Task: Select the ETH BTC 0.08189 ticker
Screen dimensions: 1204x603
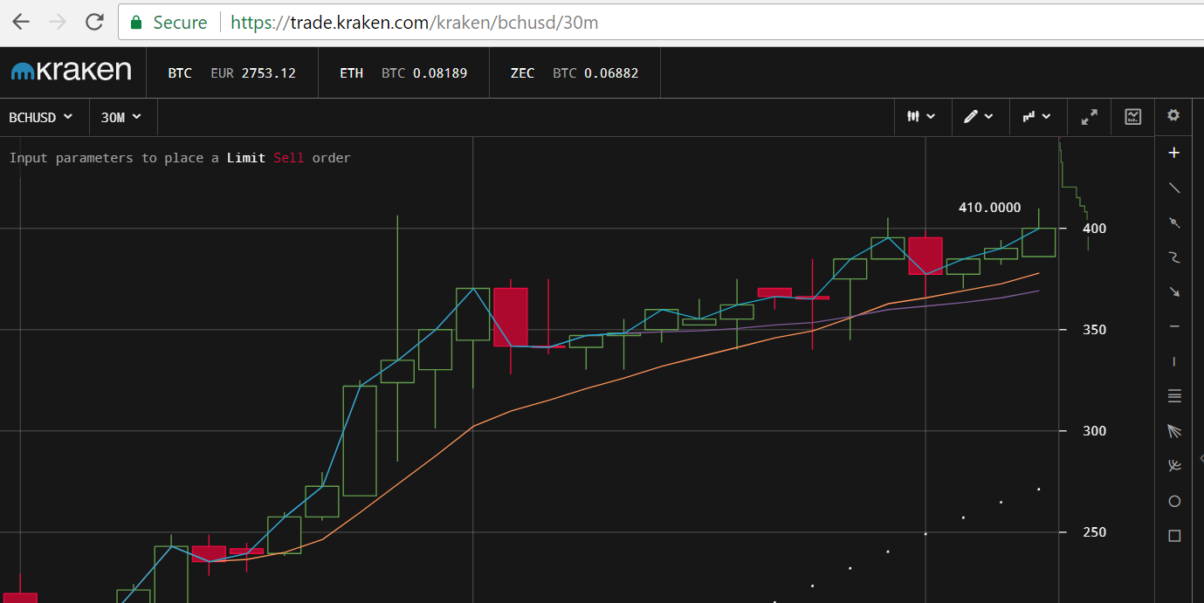Action: coord(403,73)
